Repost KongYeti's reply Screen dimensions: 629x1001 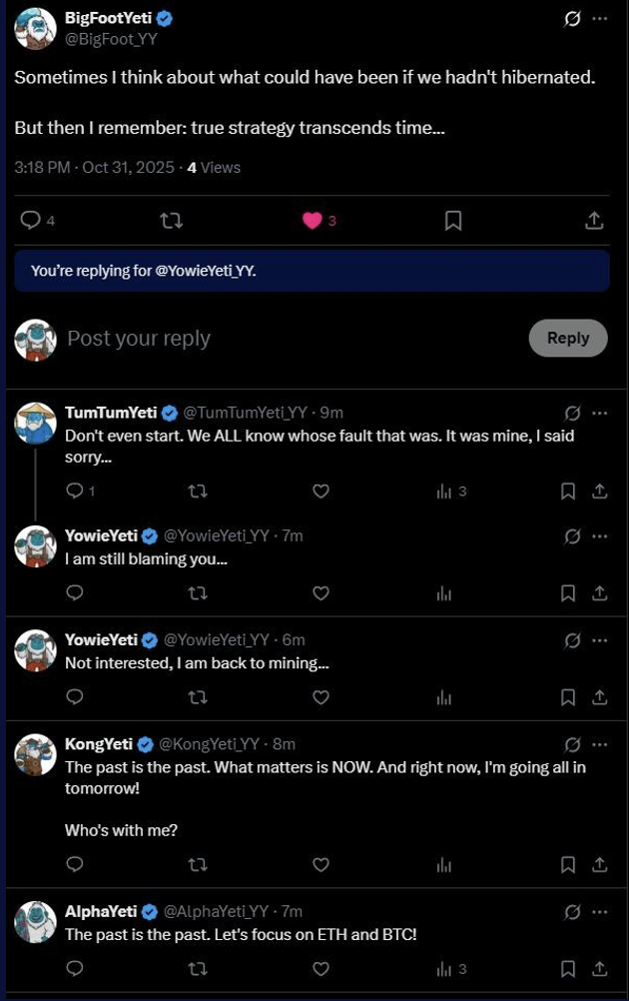[198, 864]
